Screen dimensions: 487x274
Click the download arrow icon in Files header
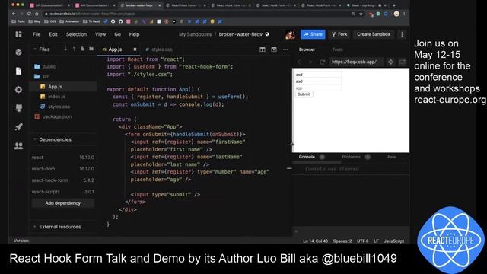pos(65,49)
